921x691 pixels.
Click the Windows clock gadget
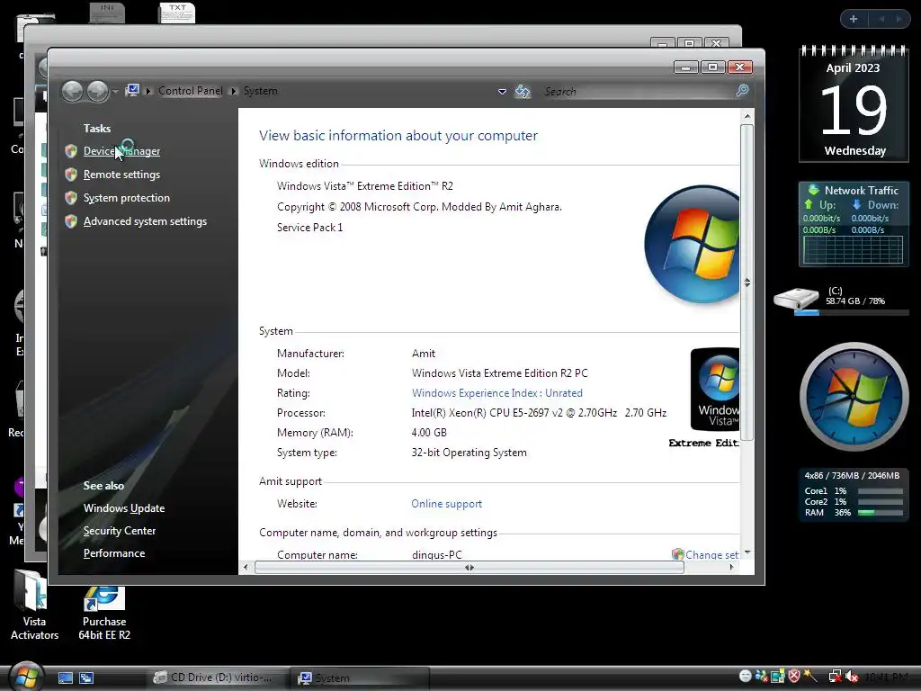tap(854, 397)
